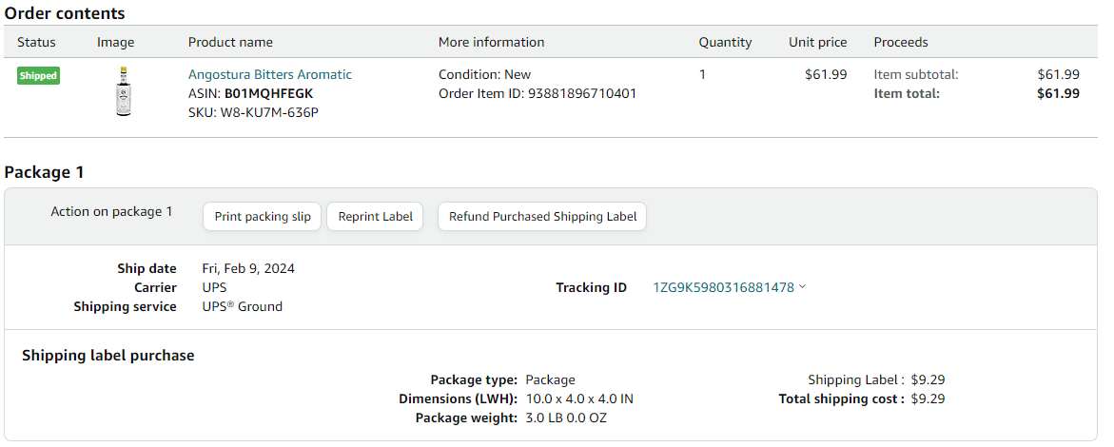Viewport: 1114px width, 447px height.
Task: Click the Order Item ID number 93881896710401
Action: pyautogui.click(x=582, y=94)
